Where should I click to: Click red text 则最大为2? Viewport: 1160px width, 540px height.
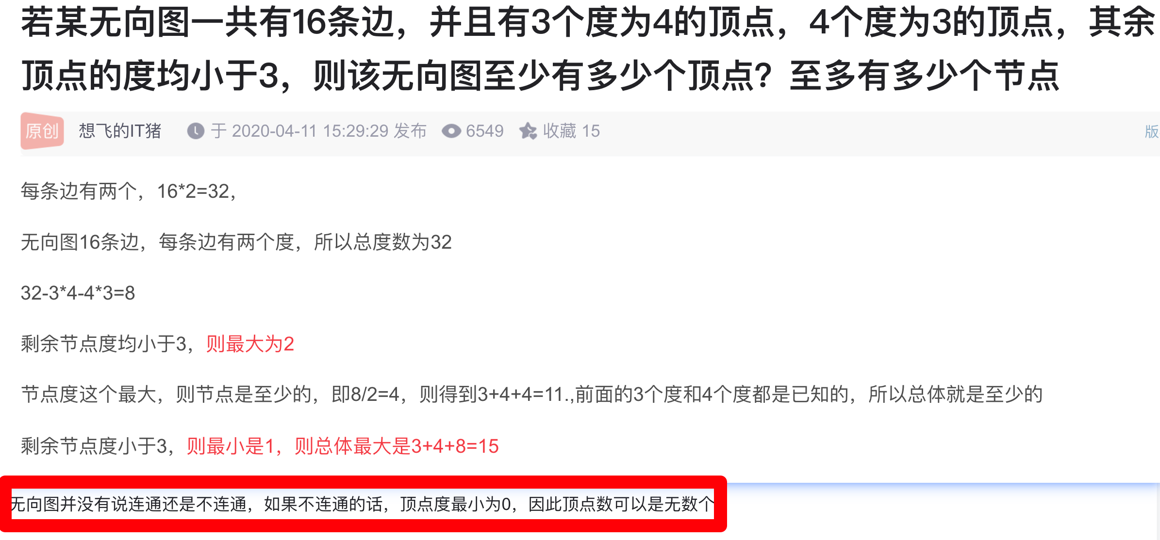[x=250, y=344]
